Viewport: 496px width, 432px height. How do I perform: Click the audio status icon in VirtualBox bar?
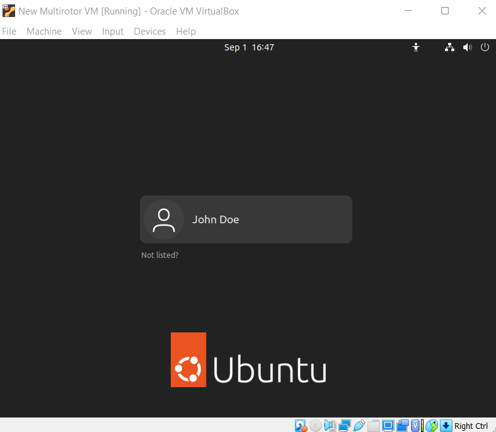point(330,426)
